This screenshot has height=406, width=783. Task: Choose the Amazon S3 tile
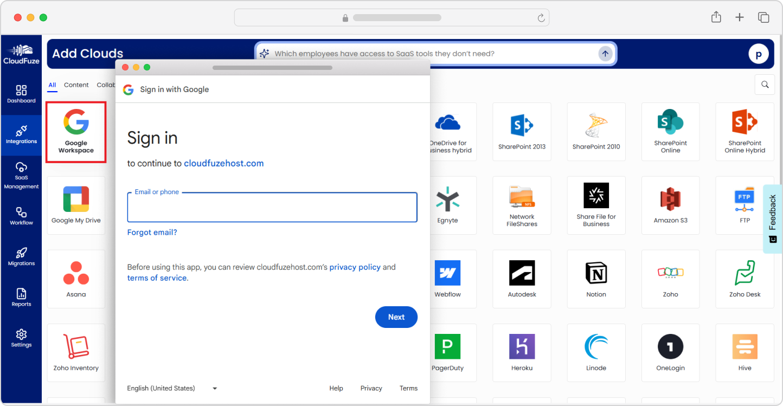(x=670, y=205)
